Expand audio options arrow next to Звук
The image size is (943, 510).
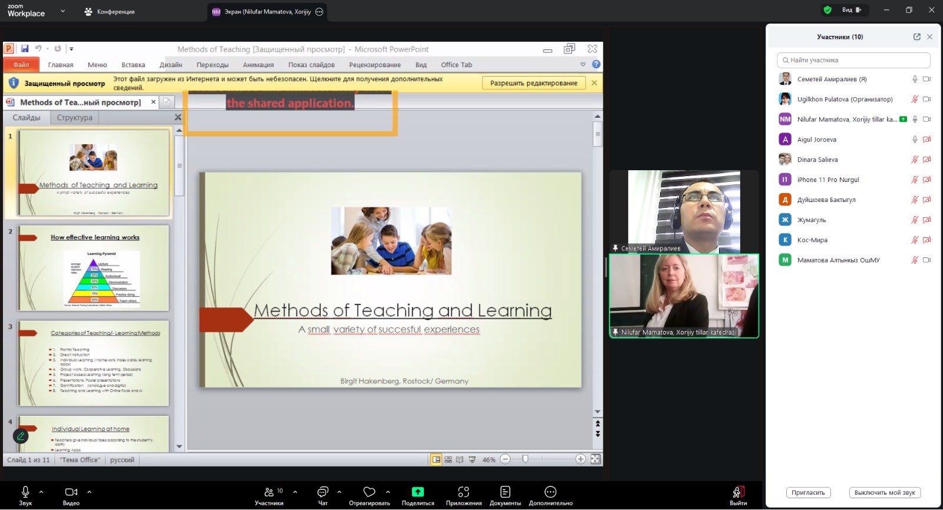click(x=41, y=492)
